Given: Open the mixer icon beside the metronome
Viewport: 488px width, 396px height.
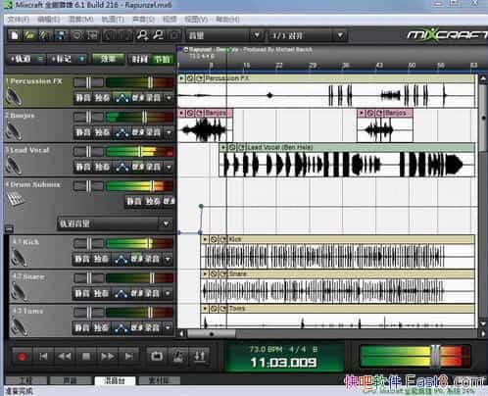Looking at the screenshot, I should click(200, 356).
